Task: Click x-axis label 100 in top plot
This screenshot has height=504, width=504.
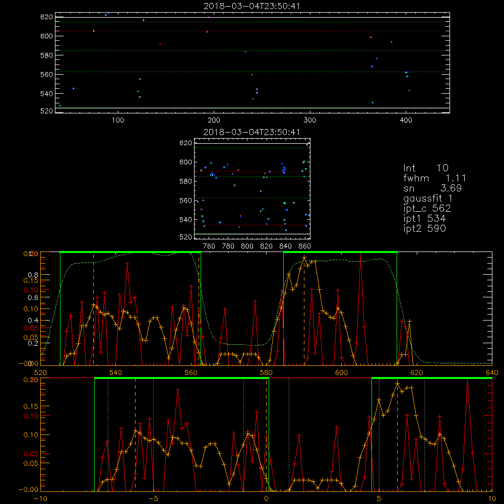Action: tap(118, 120)
